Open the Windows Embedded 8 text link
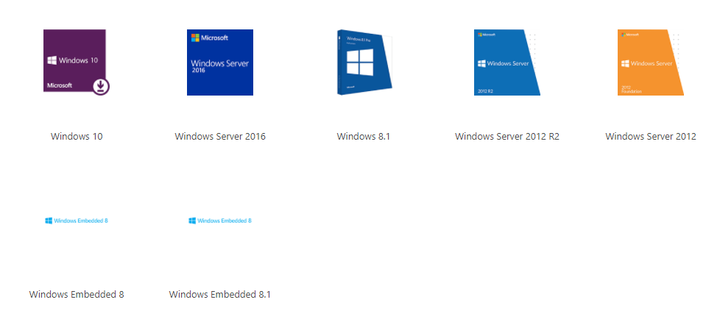This screenshot has height=319, width=720. (x=77, y=294)
